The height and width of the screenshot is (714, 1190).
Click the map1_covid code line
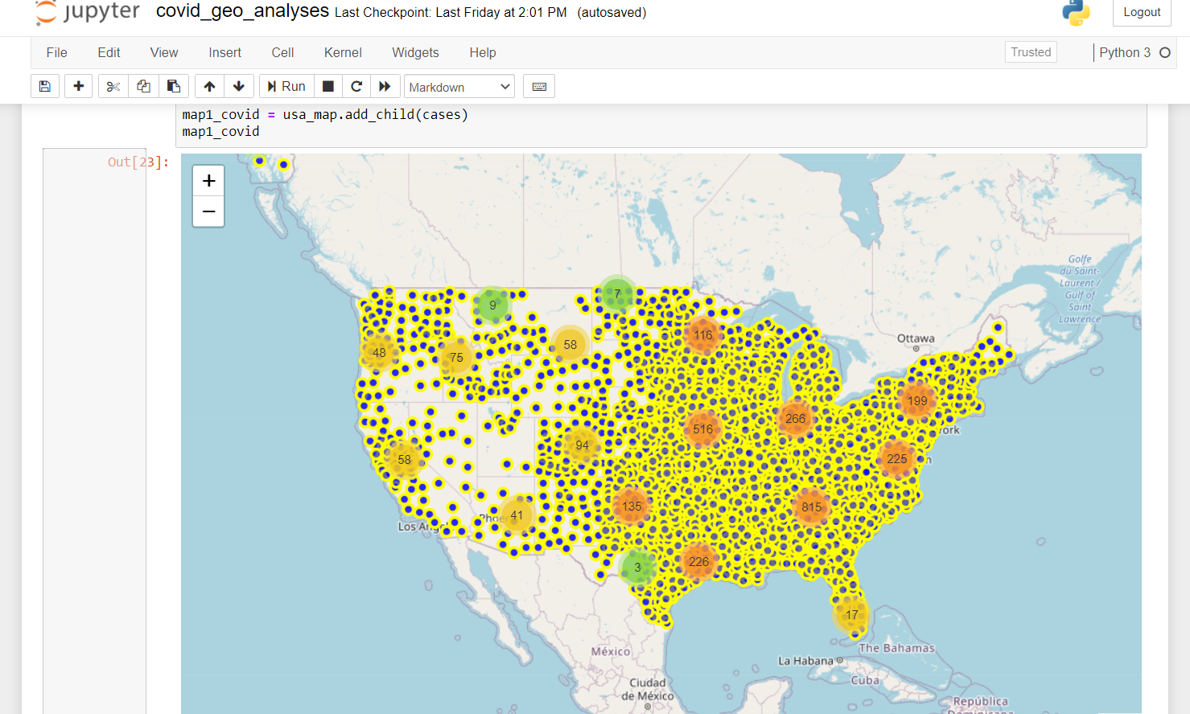(x=220, y=131)
